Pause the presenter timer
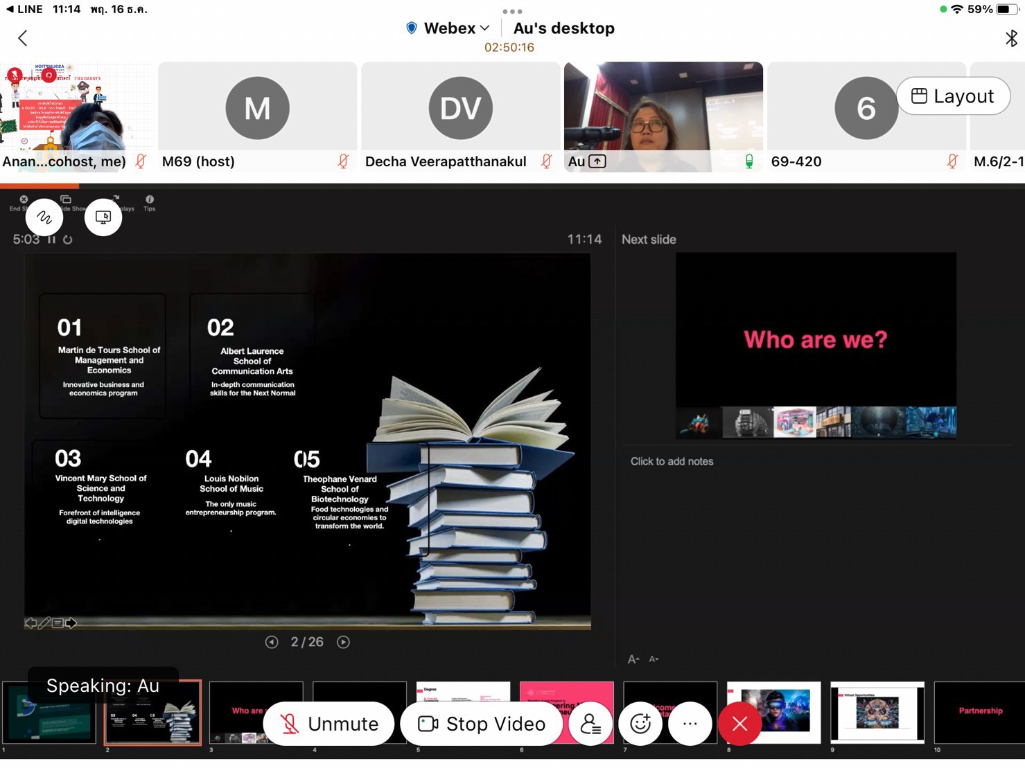Screen dimensions: 1025x768 coord(51,240)
